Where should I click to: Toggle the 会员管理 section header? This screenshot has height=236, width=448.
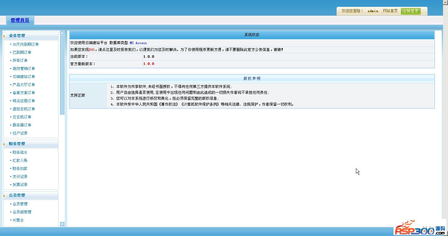pos(17,195)
